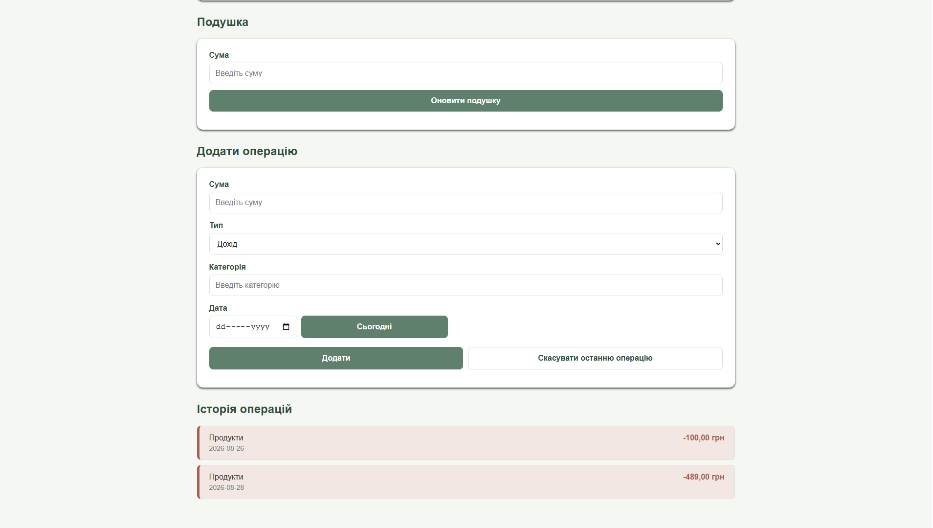Click the date 2026-08-26 in history
933x528 pixels.
coord(226,449)
